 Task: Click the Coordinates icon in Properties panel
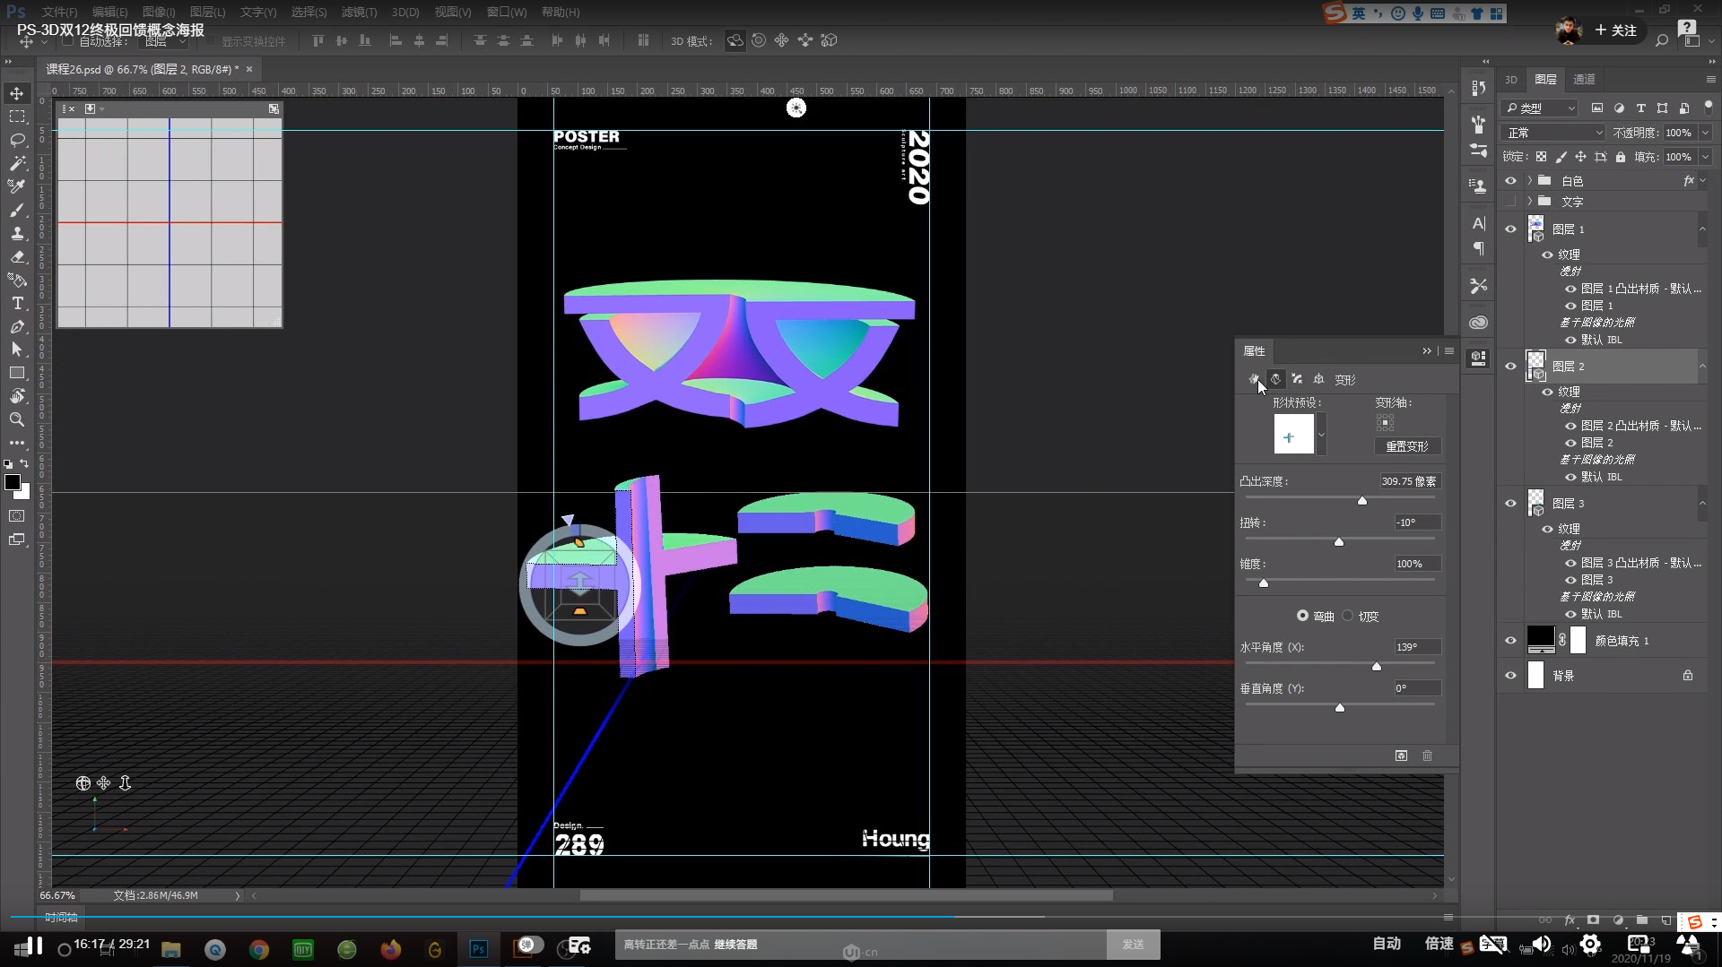click(x=1318, y=379)
